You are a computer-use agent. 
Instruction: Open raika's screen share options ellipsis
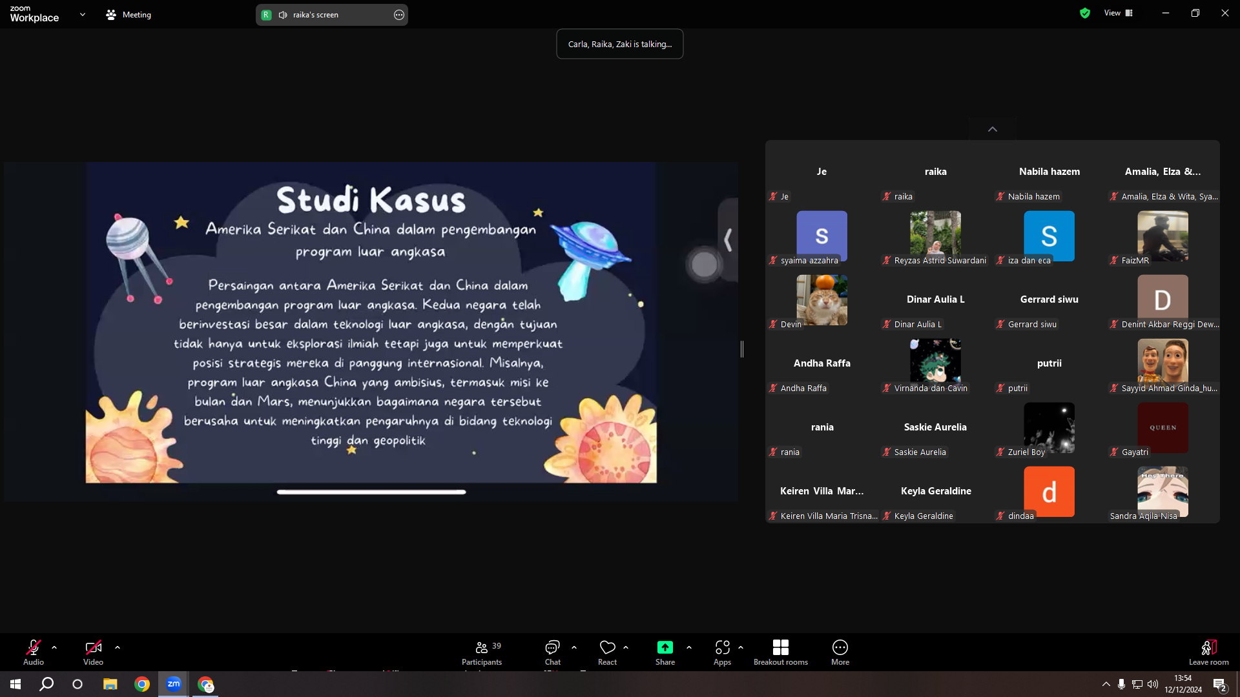coord(399,15)
